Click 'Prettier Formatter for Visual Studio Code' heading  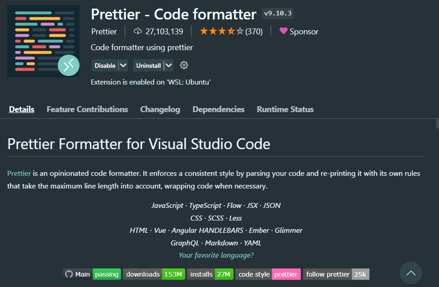[139, 144]
